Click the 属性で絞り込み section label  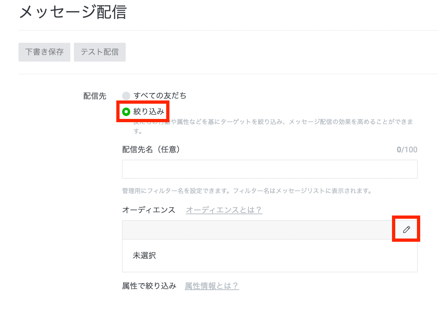pyautogui.click(x=149, y=286)
